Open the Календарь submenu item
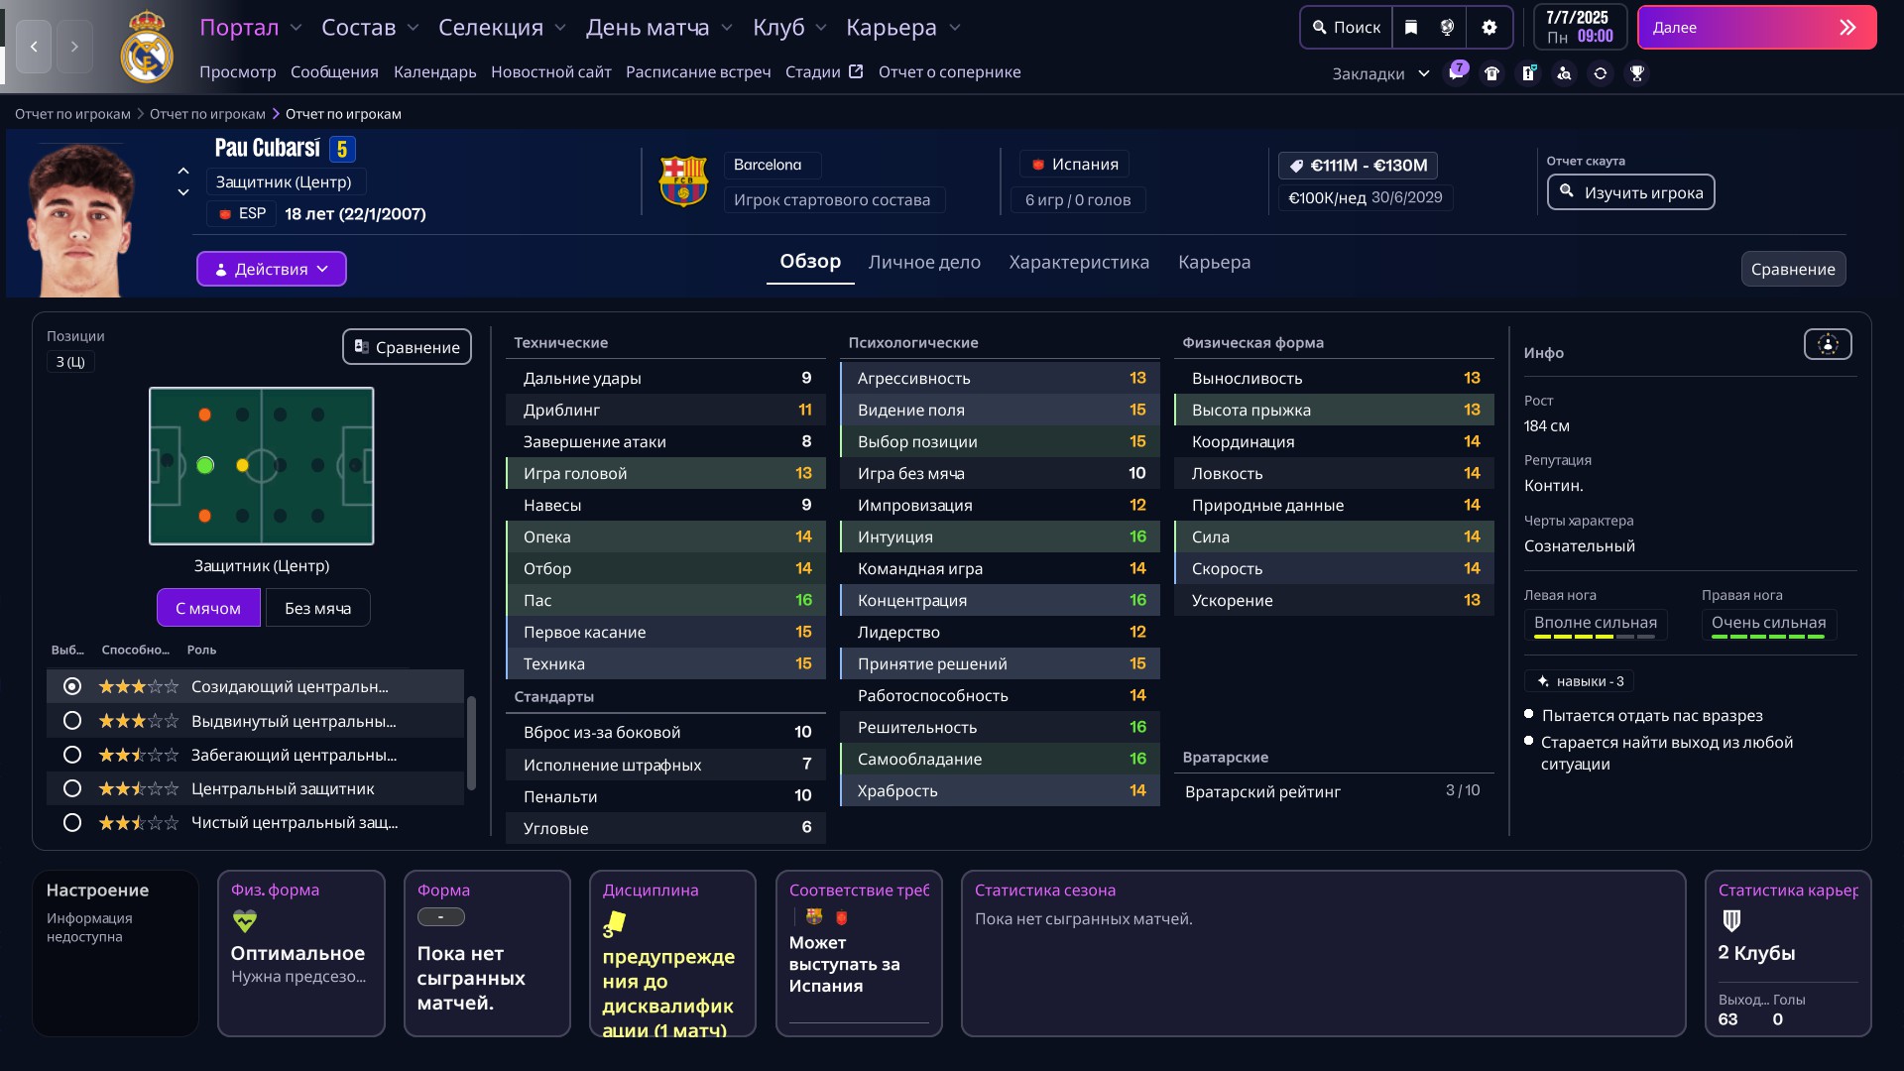The height and width of the screenshot is (1071, 1904). coord(434,71)
